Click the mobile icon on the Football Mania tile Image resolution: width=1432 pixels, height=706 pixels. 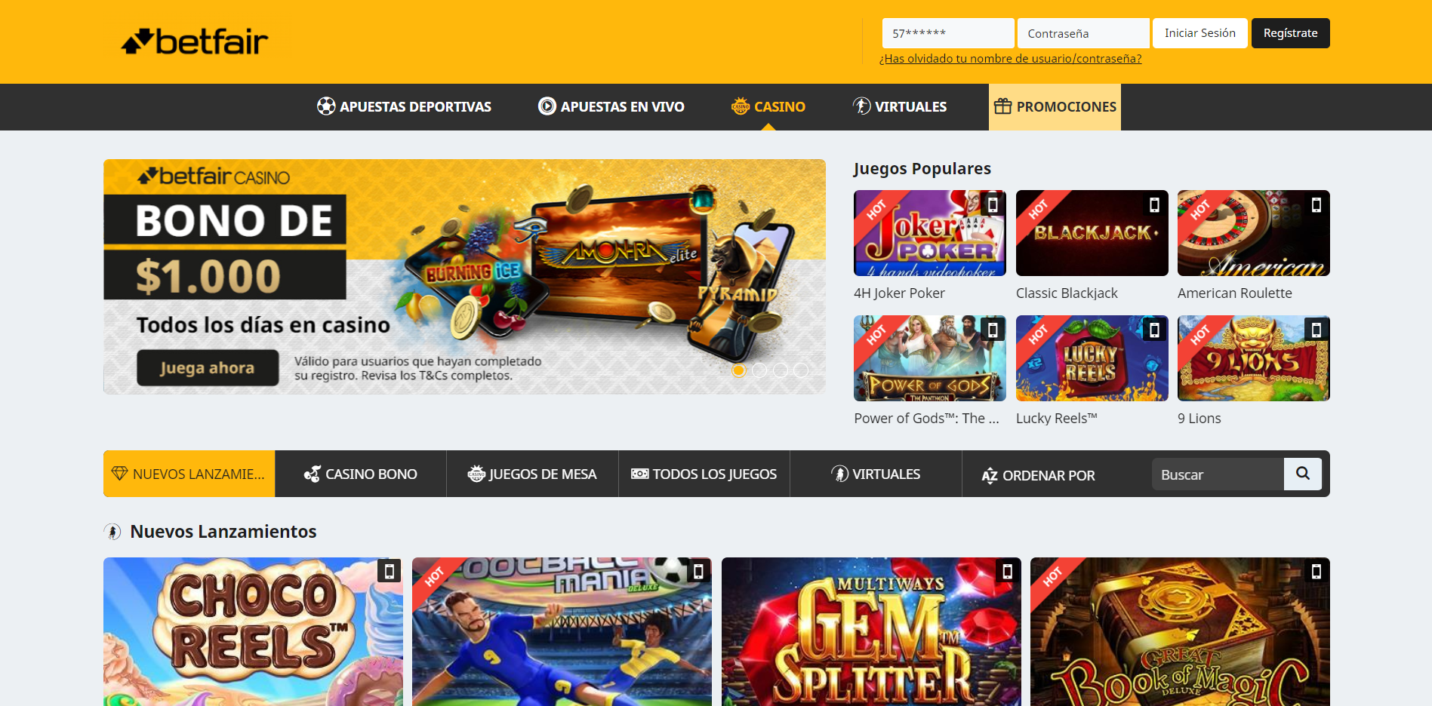[x=698, y=572]
